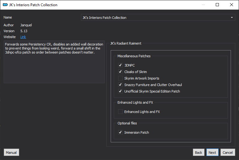Toggle Unofficial Skyrim Special Edition Patch checkbox
Image resolution: width=239 pixels, height=160 pixels.
point(120,91)
